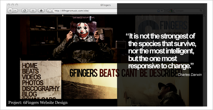Open the history dropdown next to Forward
Screen dimensions: 213x110
pyautogui.click(x=19, y=11)
